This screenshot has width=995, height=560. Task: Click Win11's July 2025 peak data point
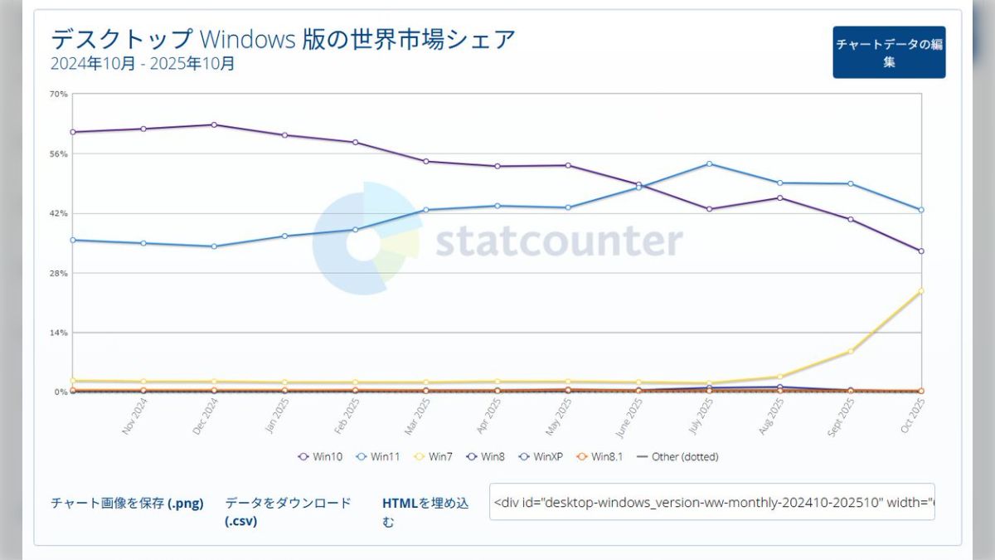tap(709, 164)
